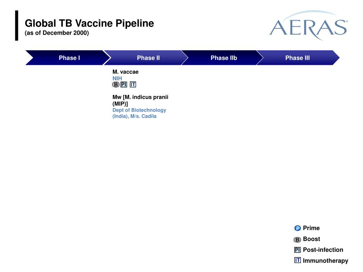
Task: Click the Boost icon in the legend
Action: pyautogui.click(x=297, y=240)
